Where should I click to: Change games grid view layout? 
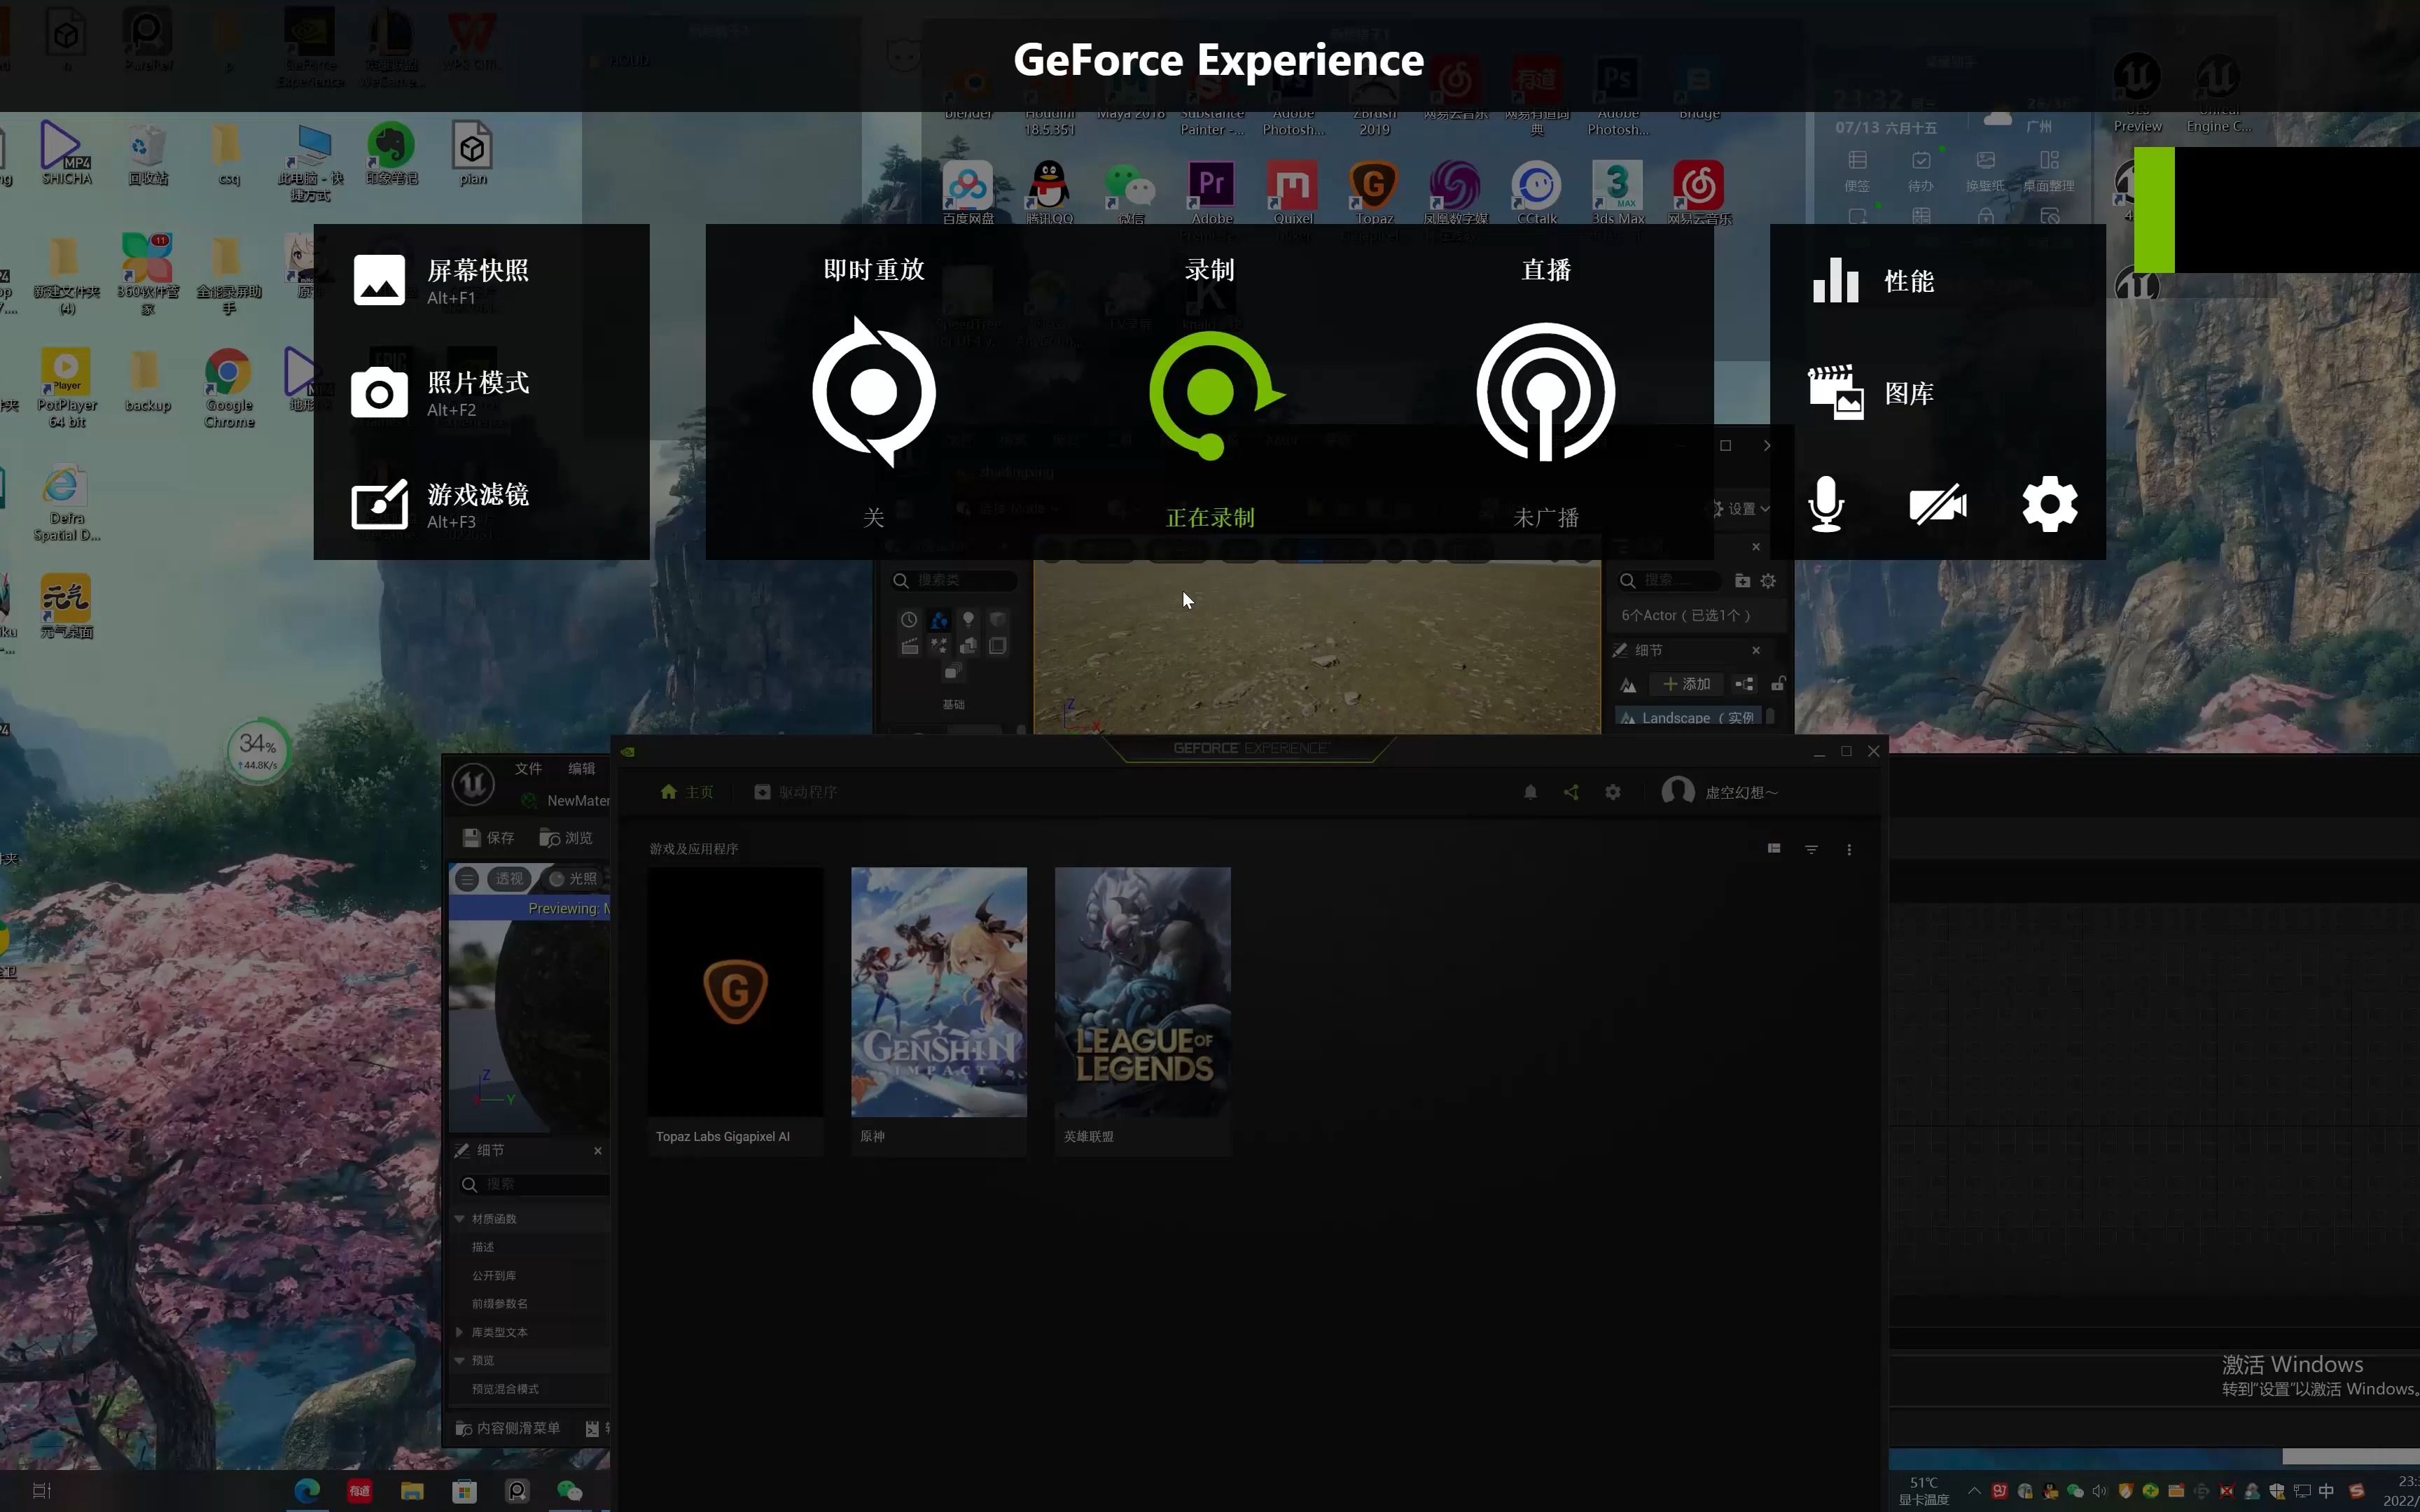[1774, 848]
